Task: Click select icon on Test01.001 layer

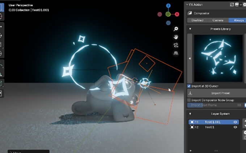Action: click(192, 122)
